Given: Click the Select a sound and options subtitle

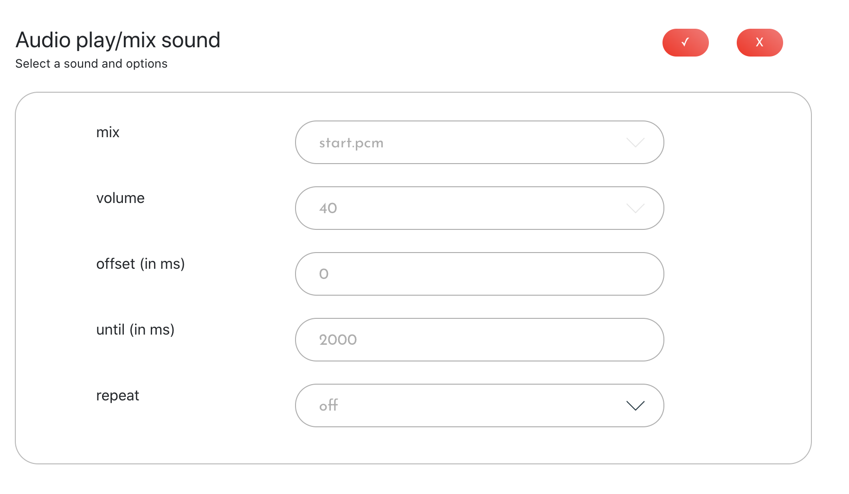Looking at the screenshot, I should point(91,64).
